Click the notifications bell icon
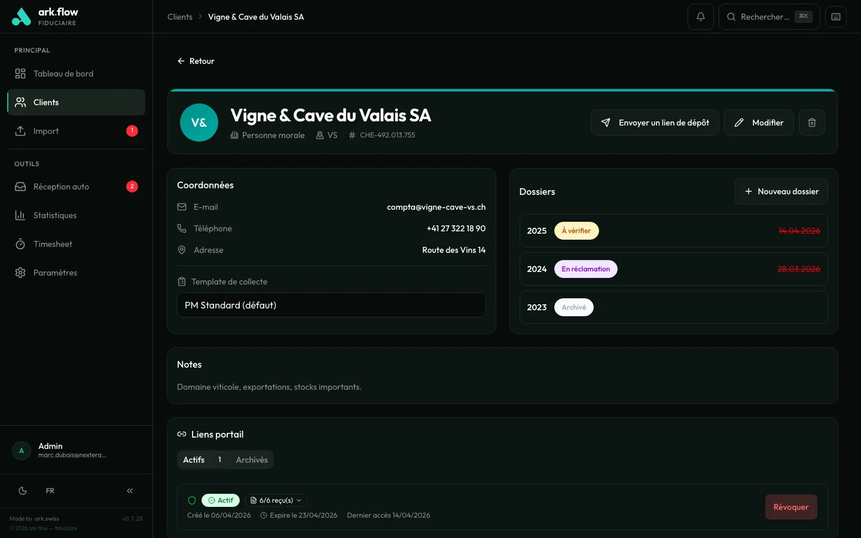Screen dimensions: 861x538 coord(700,17)
